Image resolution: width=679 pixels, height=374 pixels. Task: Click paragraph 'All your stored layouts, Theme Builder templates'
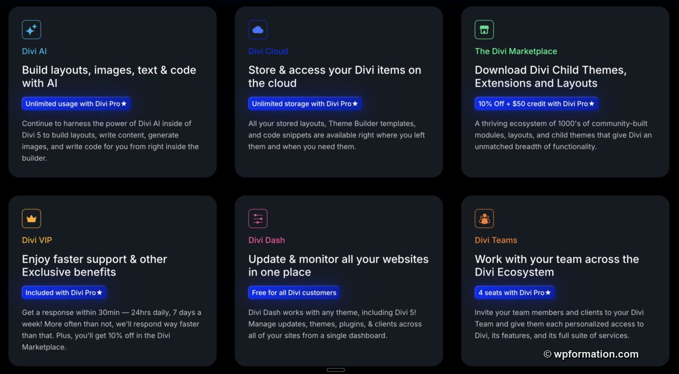[337, 135]
